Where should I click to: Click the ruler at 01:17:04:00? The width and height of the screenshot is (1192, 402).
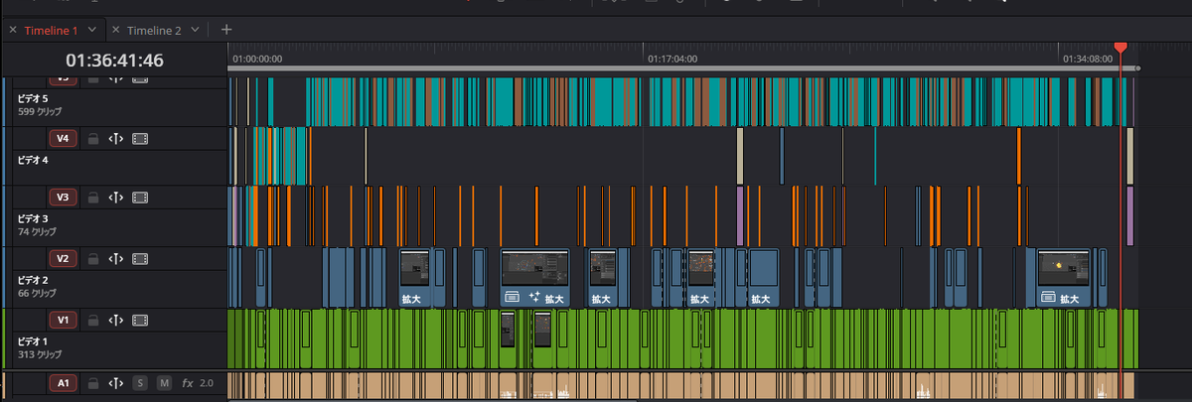coord(672,59)
